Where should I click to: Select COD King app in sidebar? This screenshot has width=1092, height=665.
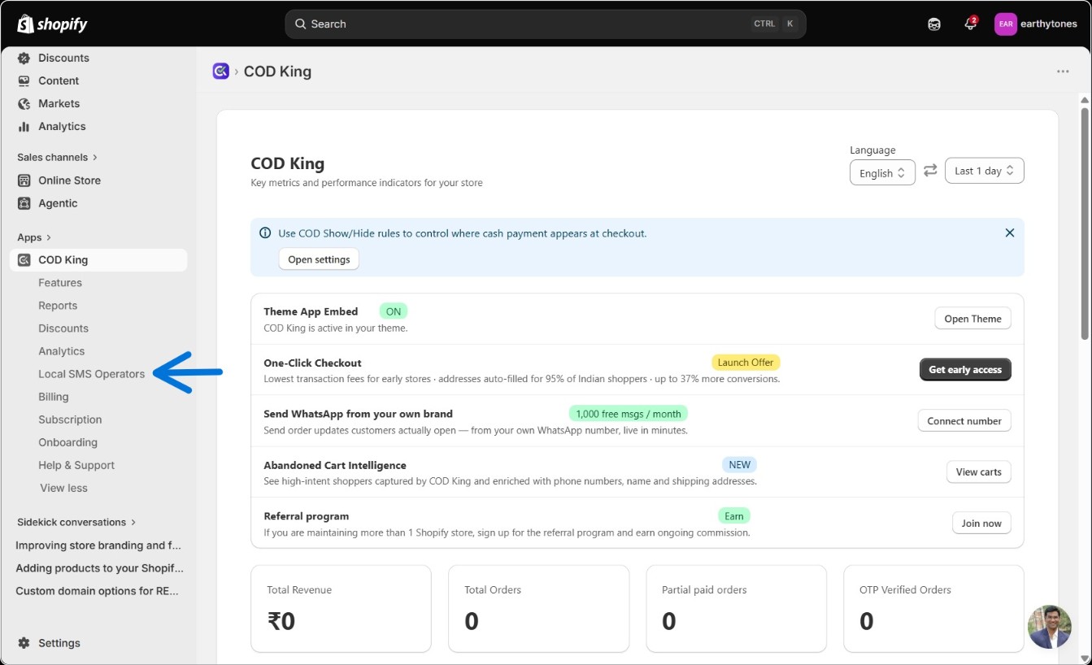[x=98, y=260]
